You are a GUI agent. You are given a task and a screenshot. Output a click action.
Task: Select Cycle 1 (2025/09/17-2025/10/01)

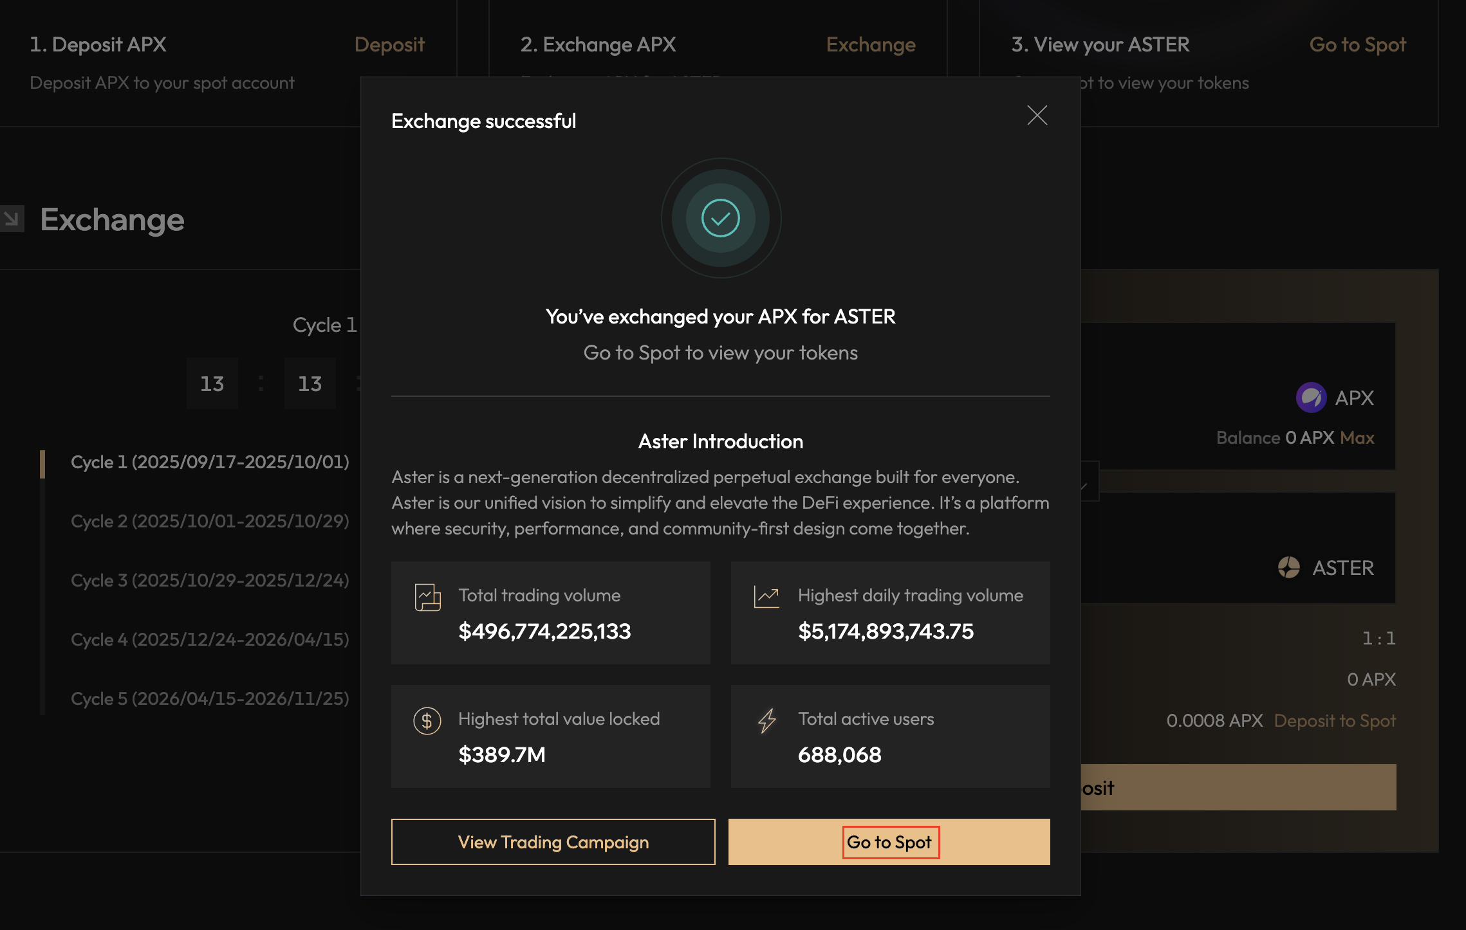[210, 462]
